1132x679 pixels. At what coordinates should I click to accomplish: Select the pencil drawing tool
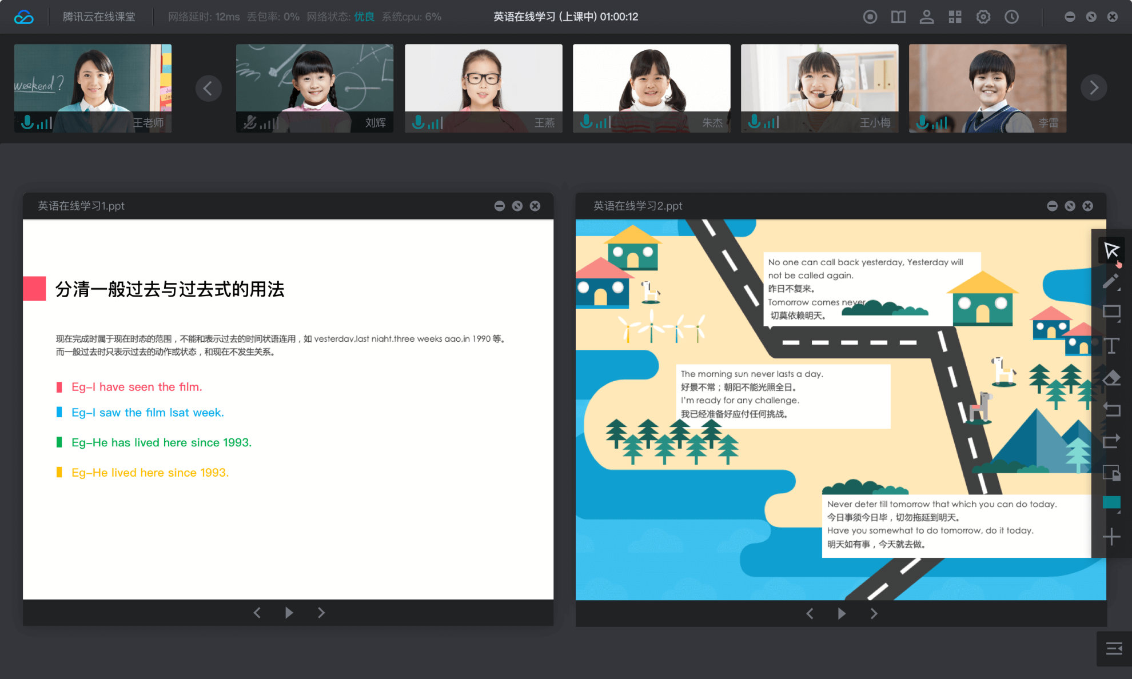[x=1110, y=281]
